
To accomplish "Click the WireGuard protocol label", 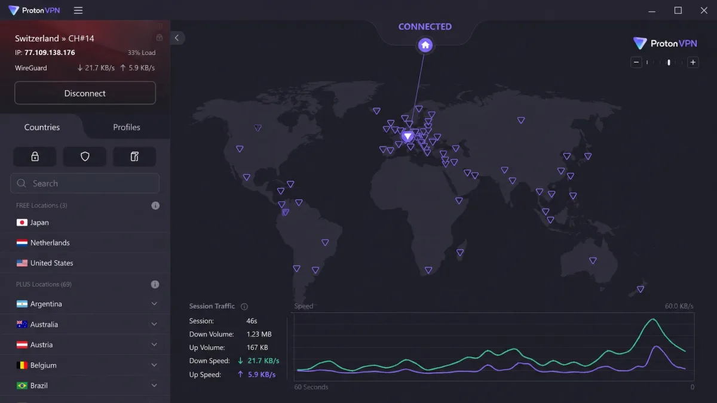I will tap(31, 68).
